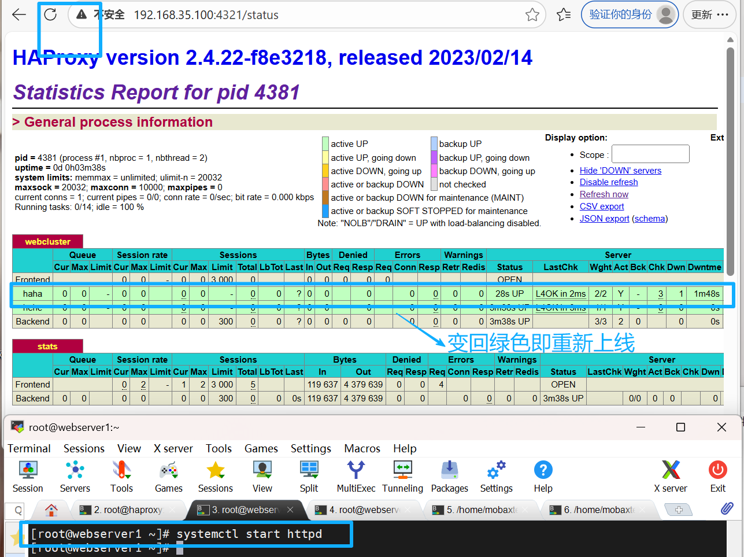Open MobaXterm Games toolbar icon
The width and height of the screenshot is (744, 557).
click(x=169, y=477)
